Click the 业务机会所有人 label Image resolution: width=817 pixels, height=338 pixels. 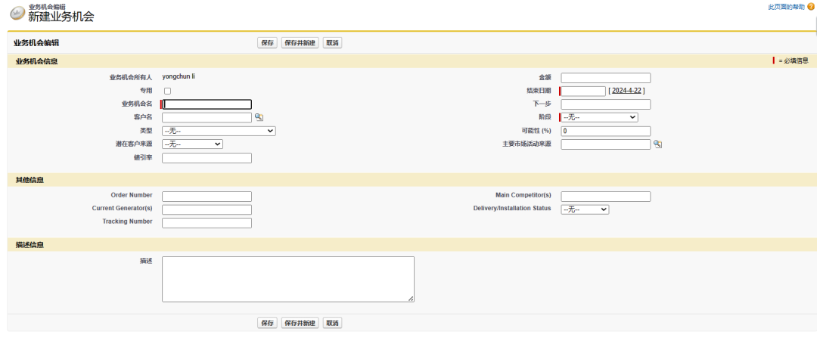tap(131, 78)
